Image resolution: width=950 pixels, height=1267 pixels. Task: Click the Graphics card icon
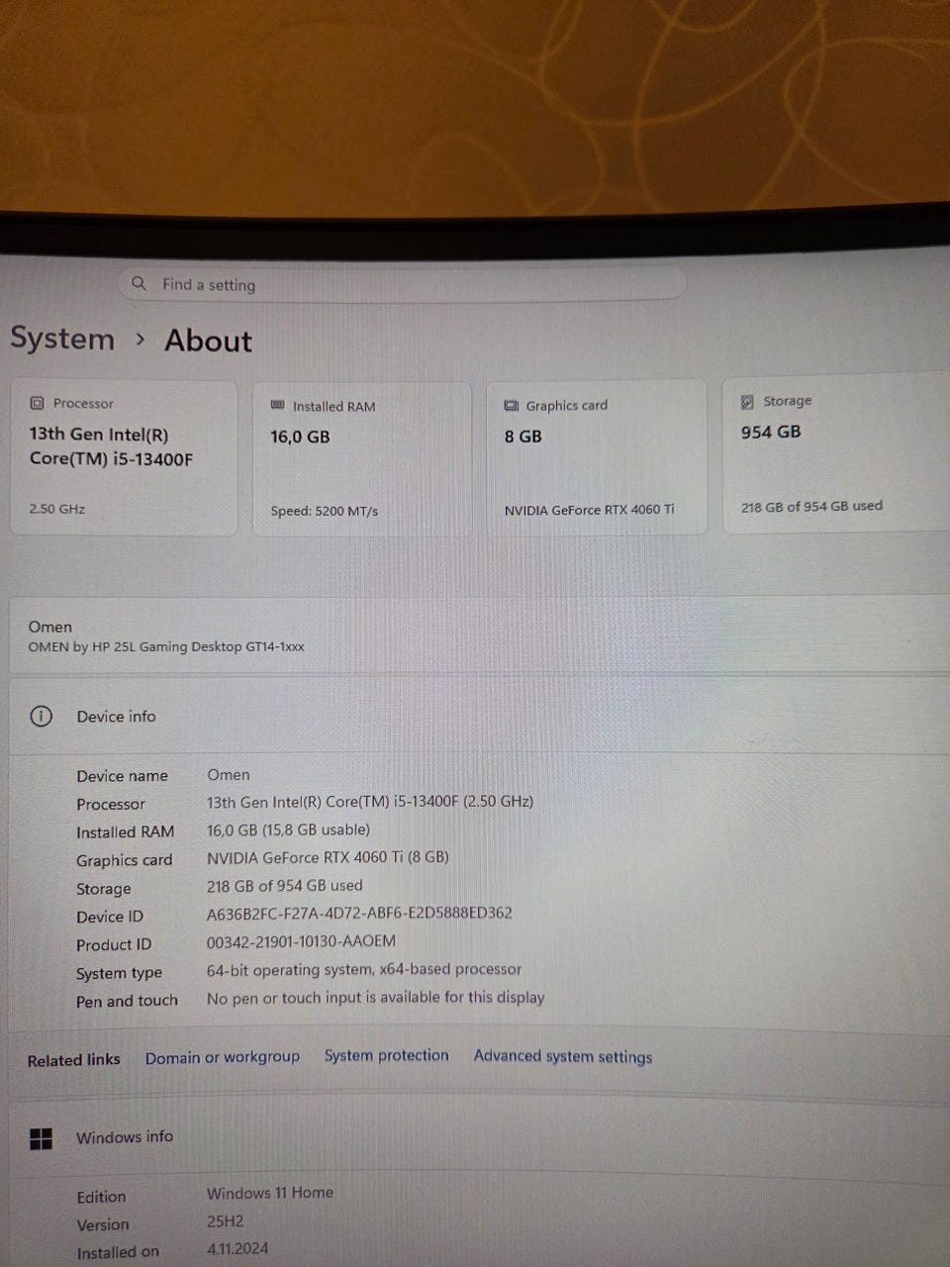512,405
